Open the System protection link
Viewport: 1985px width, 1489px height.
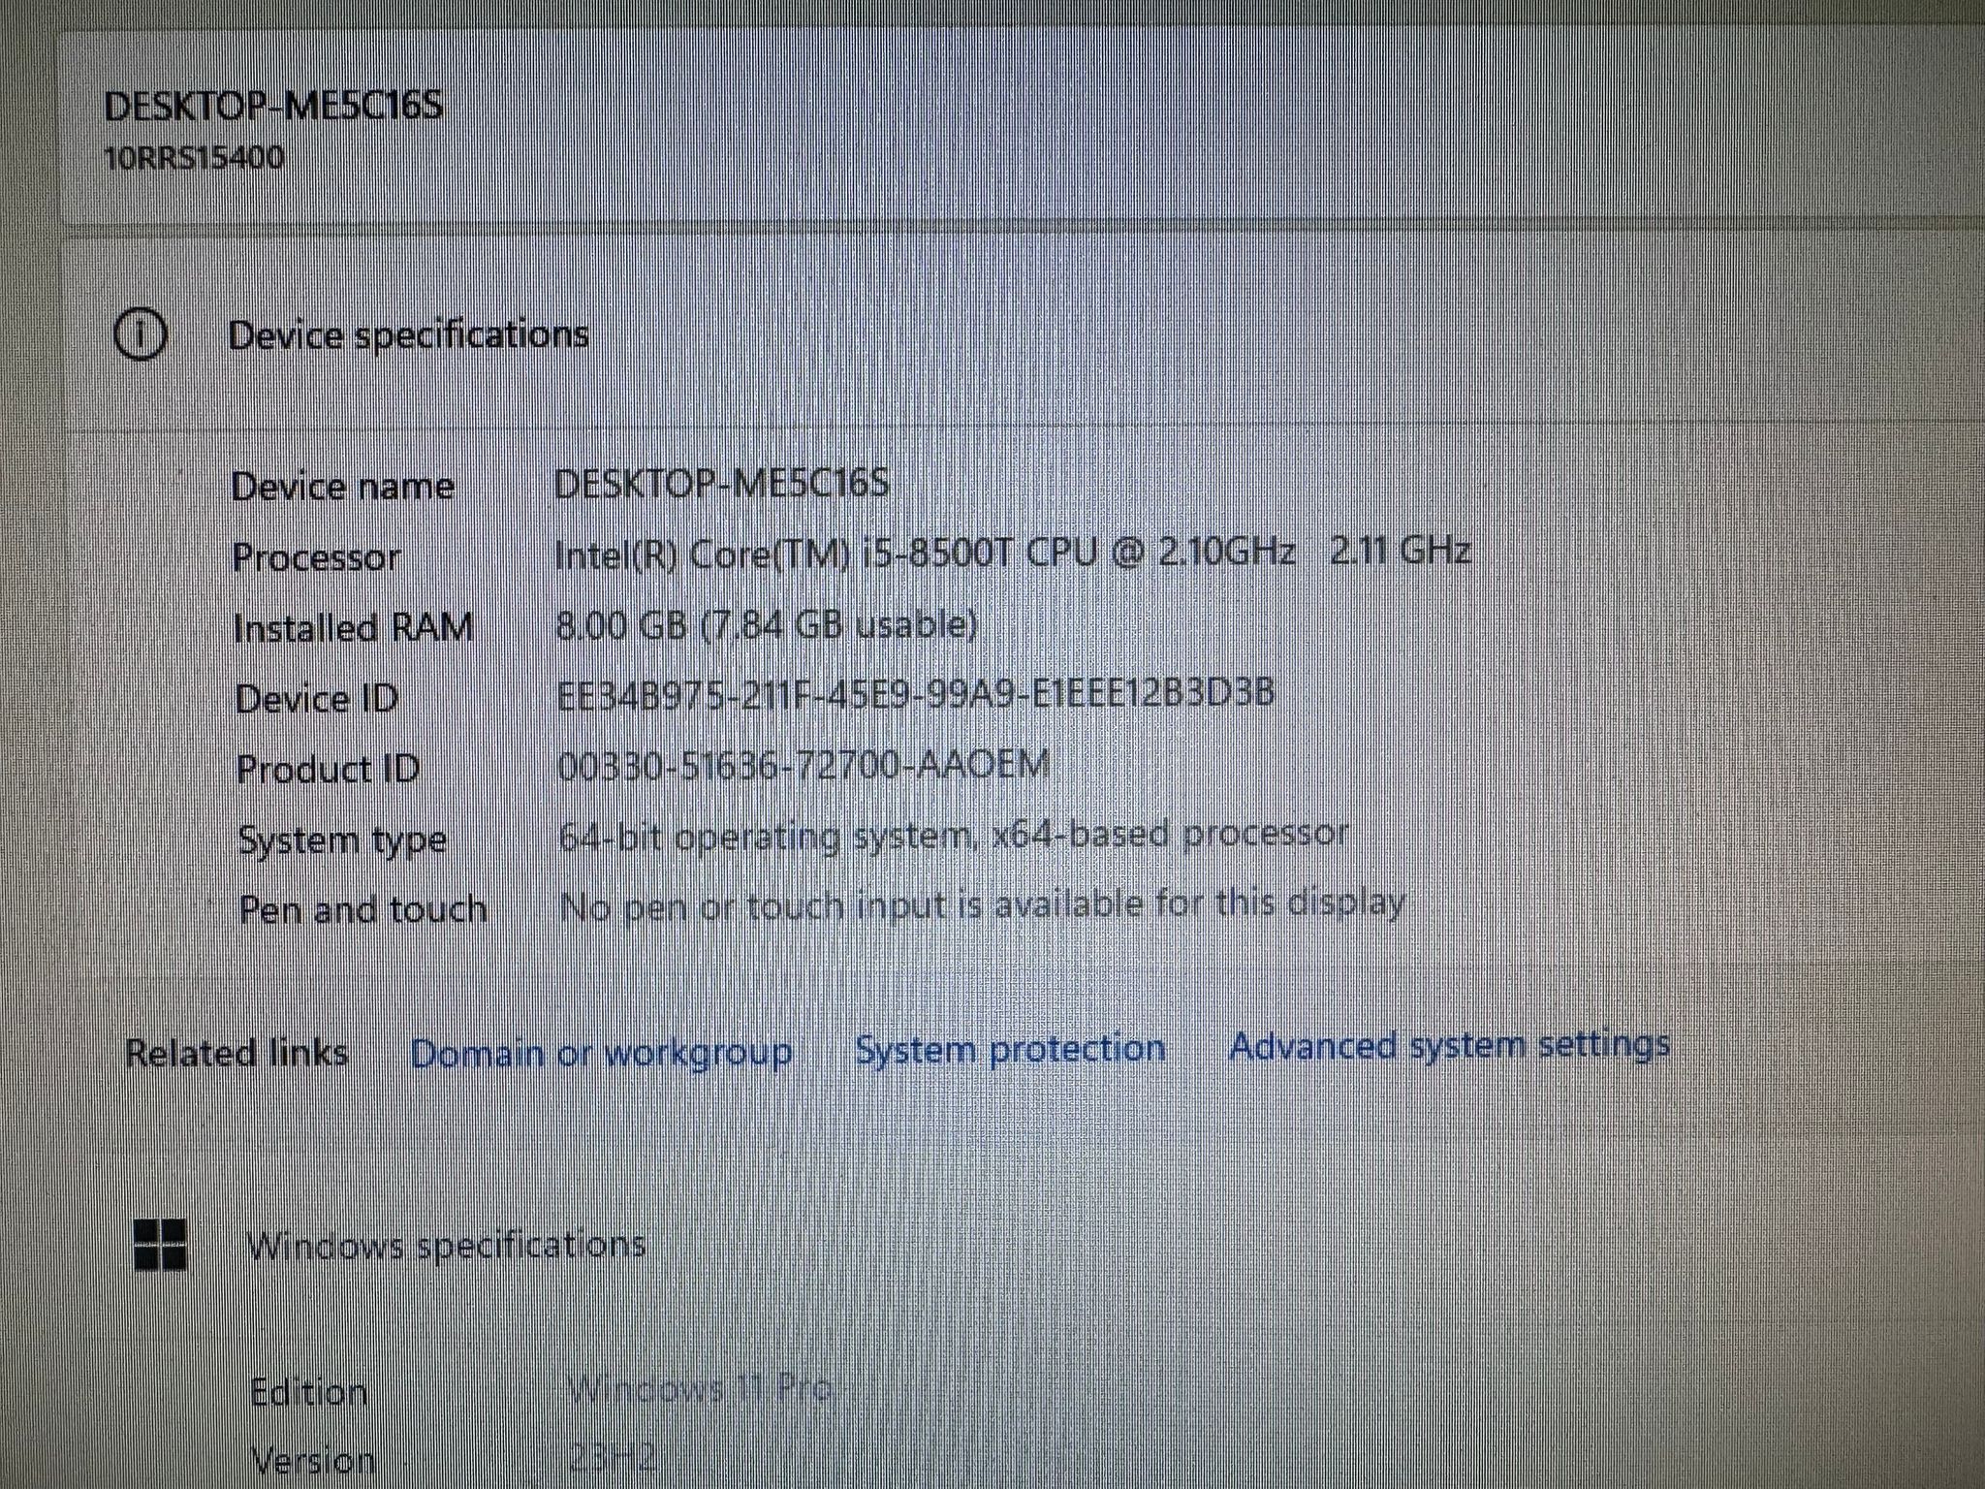[x=1010, y=1049]
